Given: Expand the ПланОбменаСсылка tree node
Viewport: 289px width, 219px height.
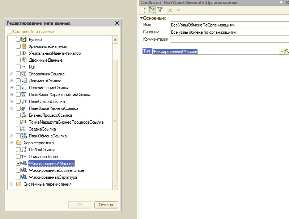Looking at the screenshot, I should (x=12, y=136).
